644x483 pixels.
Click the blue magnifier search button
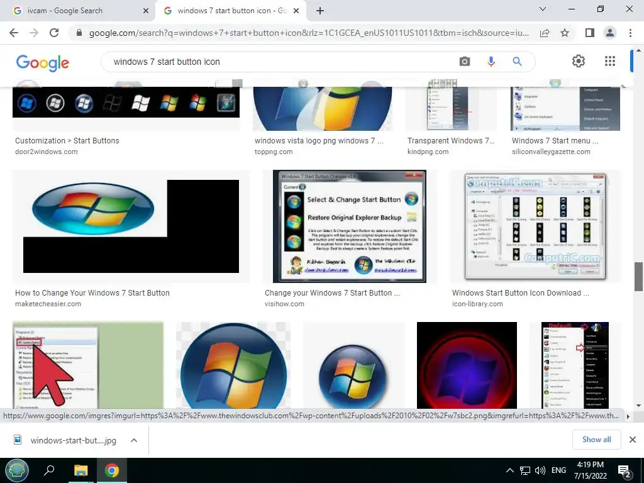click(x=517, y=62)
